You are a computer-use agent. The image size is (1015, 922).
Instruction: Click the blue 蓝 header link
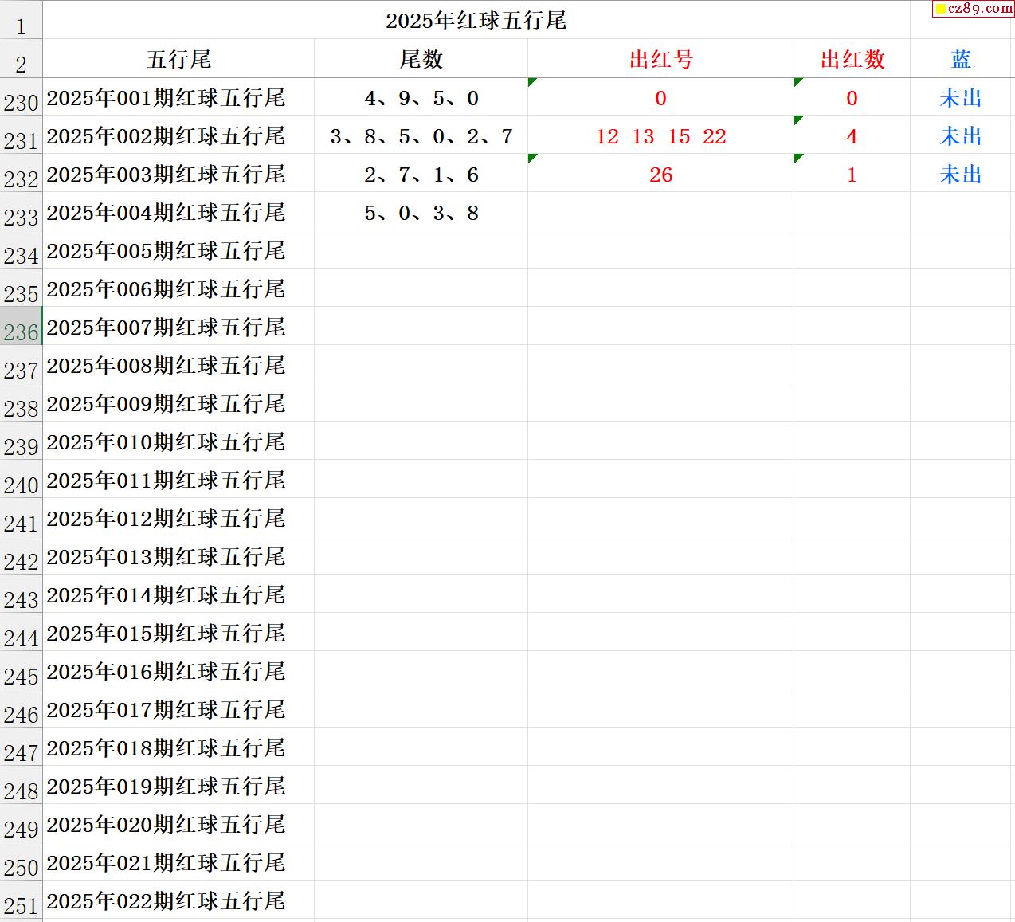[961, 59]
